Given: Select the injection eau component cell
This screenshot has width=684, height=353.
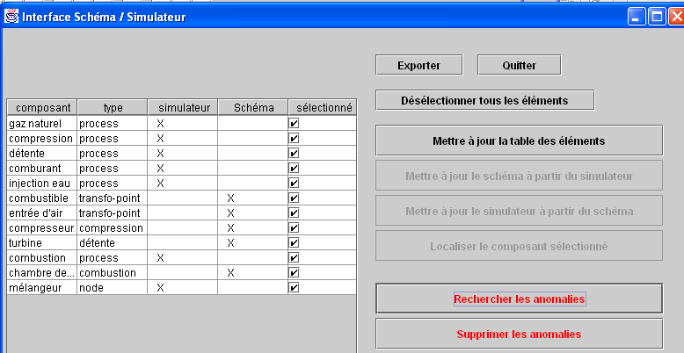Looking at the screenshot, I should [42, 183].
